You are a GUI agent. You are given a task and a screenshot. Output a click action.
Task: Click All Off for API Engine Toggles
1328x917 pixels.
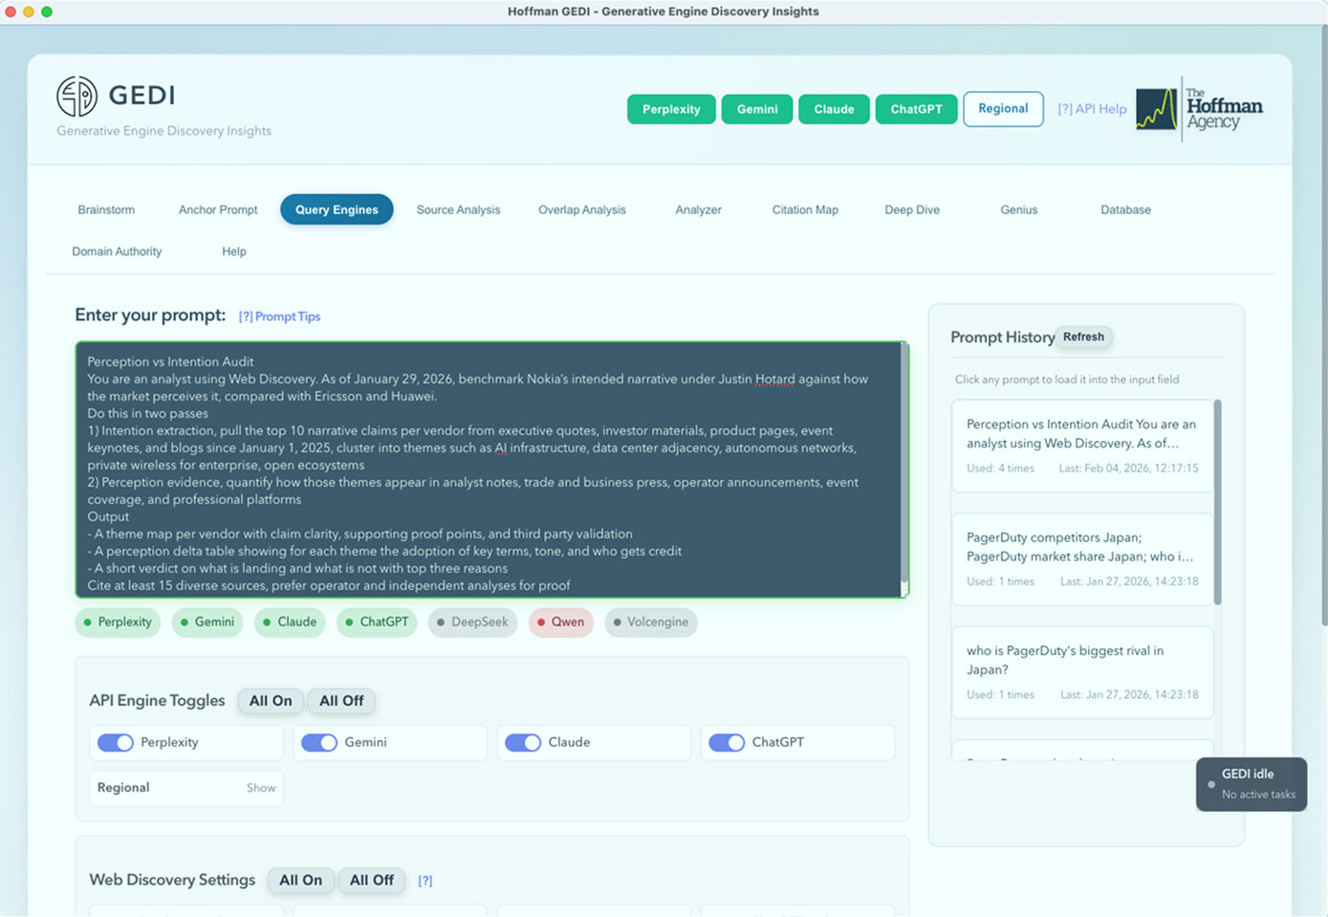point(341,701)
